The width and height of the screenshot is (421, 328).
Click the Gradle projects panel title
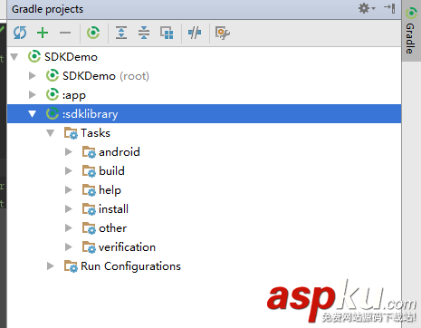(x=47, y=9)
